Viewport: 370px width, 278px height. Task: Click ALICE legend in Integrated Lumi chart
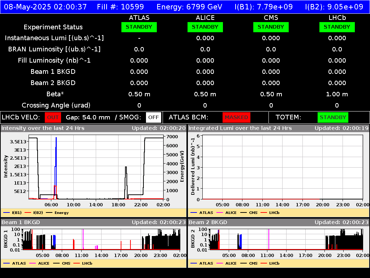227,213
